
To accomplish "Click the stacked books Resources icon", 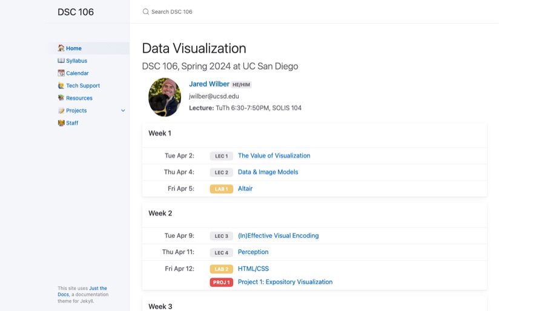I will [x=61, y=98].
